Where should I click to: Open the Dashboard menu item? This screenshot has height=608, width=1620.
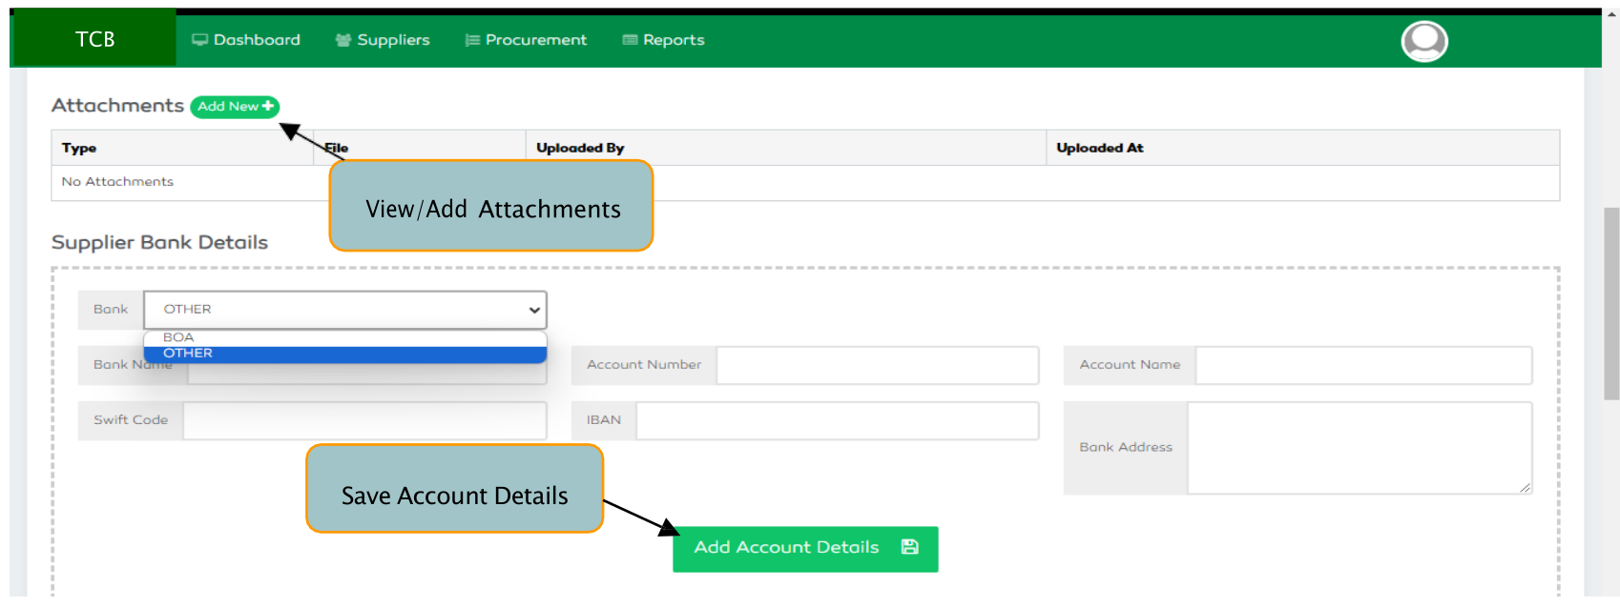pyautogui.click(x=246, y=40)
